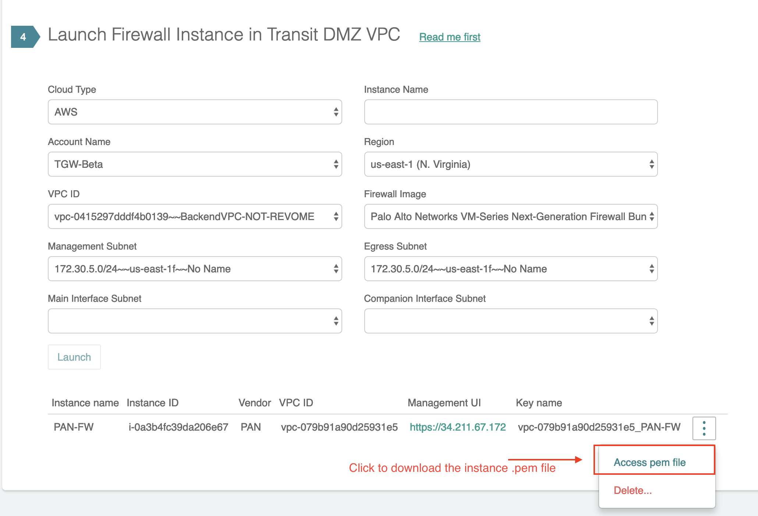Image resolution: width=758 pixels, height=516 pixels.
Task: Open the Cloud Type dropdown showing AWS
Action: pos(195,112)
